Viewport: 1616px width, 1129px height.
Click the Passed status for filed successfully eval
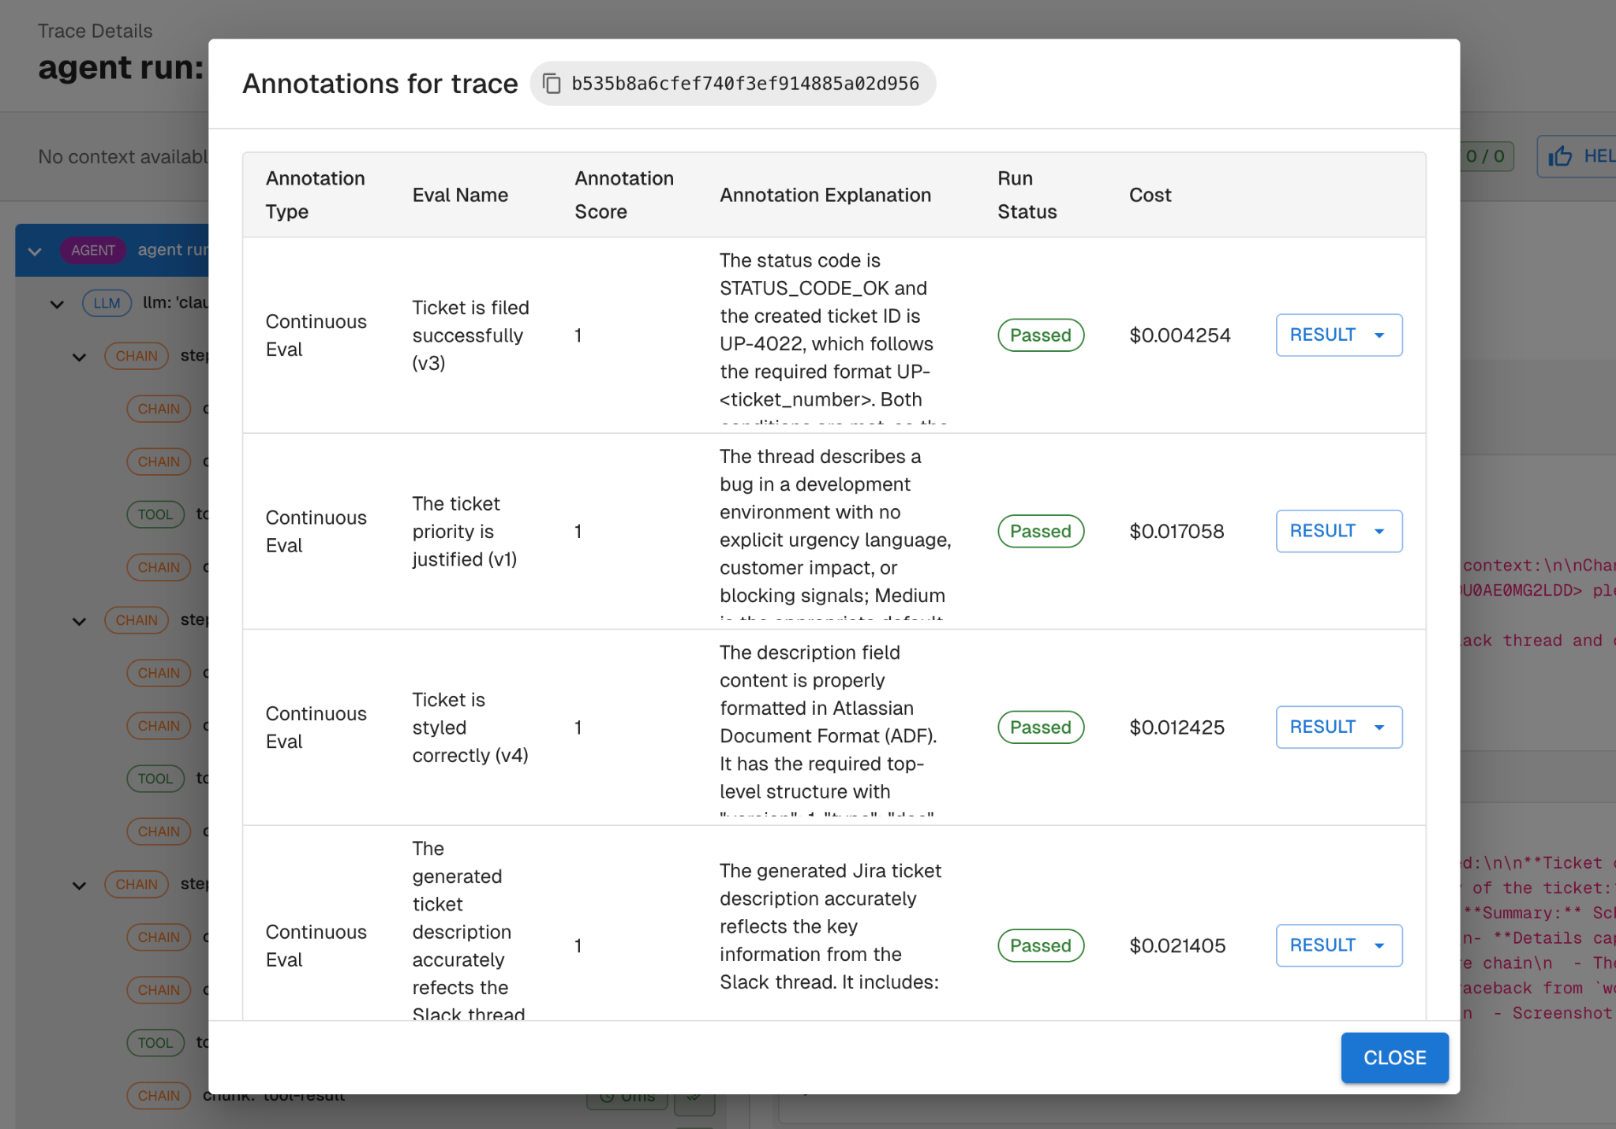click(x=1040, y=335)
